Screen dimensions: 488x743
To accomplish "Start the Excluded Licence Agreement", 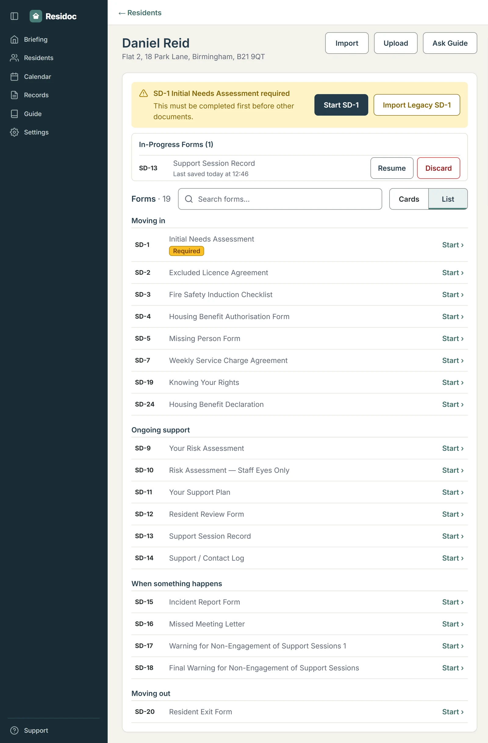I will (x=452, y=272).
